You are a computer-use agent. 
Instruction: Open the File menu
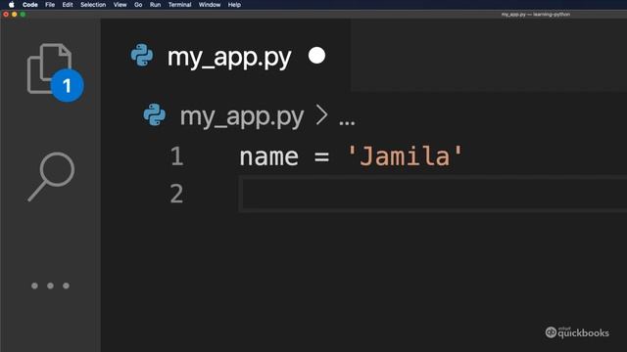pyautogui.click(x=50, y=5)
